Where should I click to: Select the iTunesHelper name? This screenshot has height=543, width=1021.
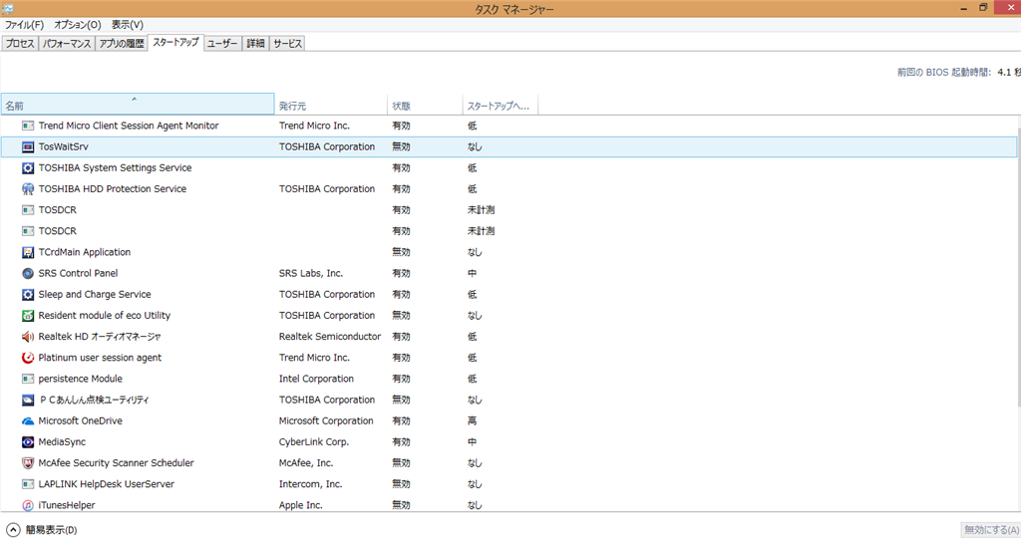67,505
